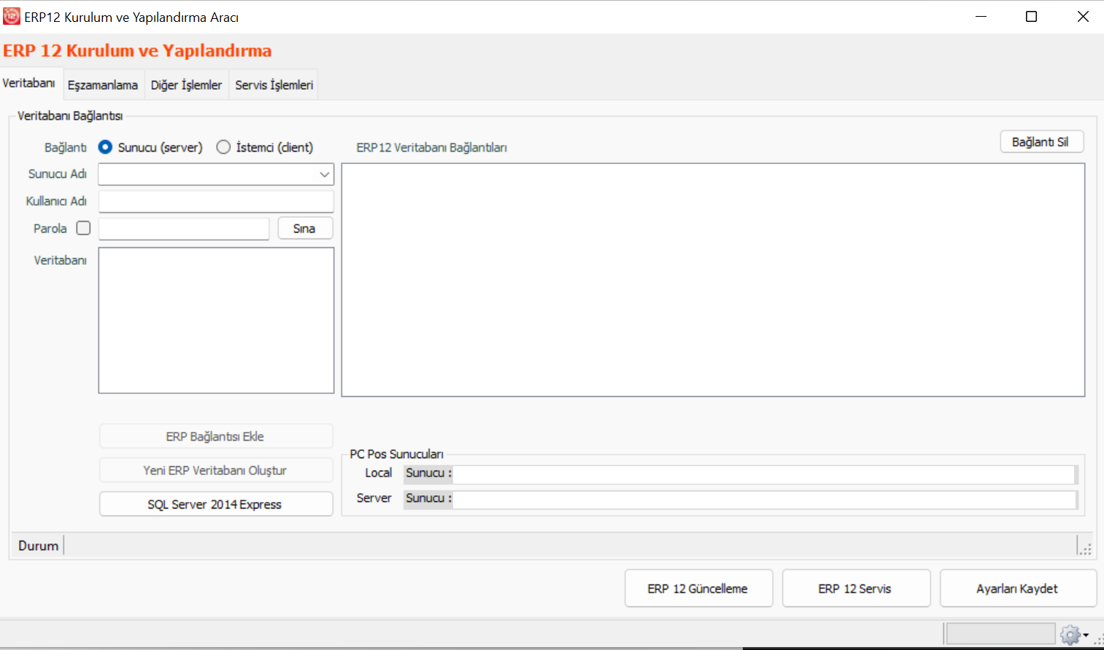Focus the Kullanıcı Adı input field
The height and width of the screenshot is (650, 1104).
click(216, 201)
